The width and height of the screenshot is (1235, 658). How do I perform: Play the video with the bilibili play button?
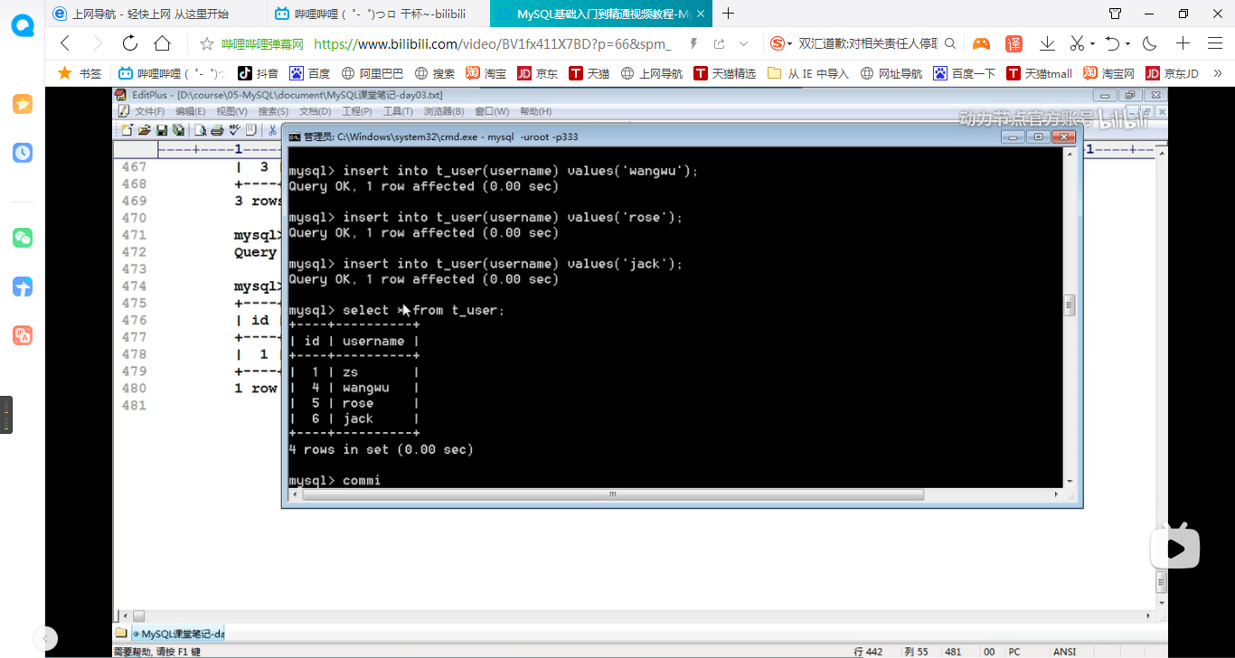coord(1175,547)
